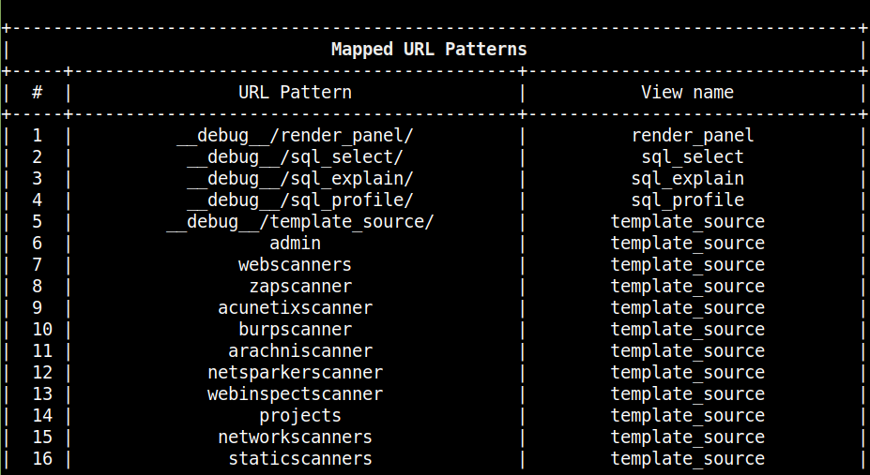Screen dimensions: 870x475
Task: Select the webscanners URL pattern
Action: (x=296, y=264)
